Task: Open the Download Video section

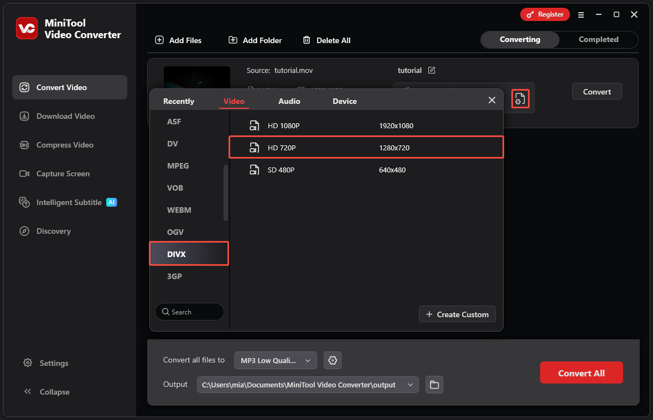Action: [x=24, y=116]
